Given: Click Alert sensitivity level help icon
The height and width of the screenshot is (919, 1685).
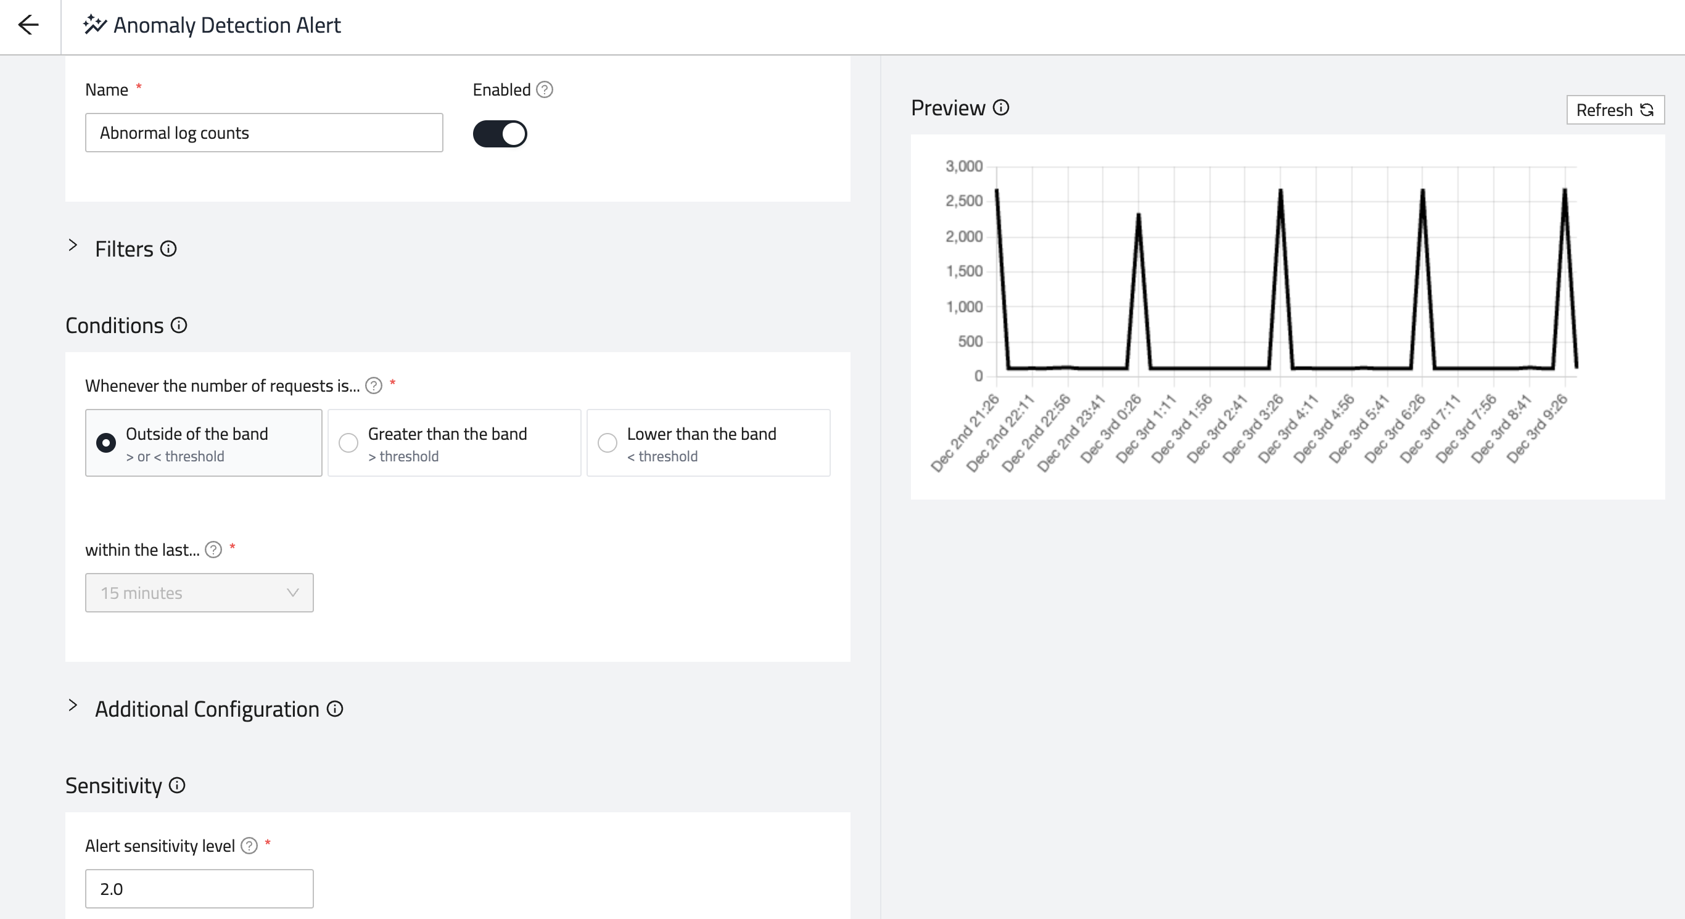Looking at the screenshot, I should (249, 846).
